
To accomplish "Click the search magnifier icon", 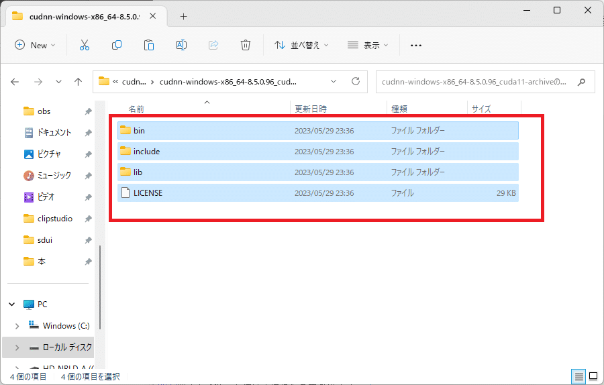I will [x=582, y=82].
